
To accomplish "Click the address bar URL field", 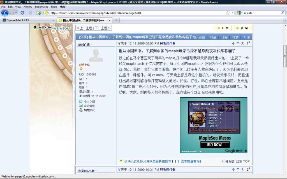I will tap(135, 13).
